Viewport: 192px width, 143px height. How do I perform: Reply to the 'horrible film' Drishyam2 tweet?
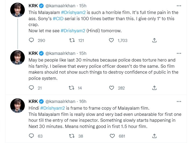pyautogui.click(x=32, y=40)
